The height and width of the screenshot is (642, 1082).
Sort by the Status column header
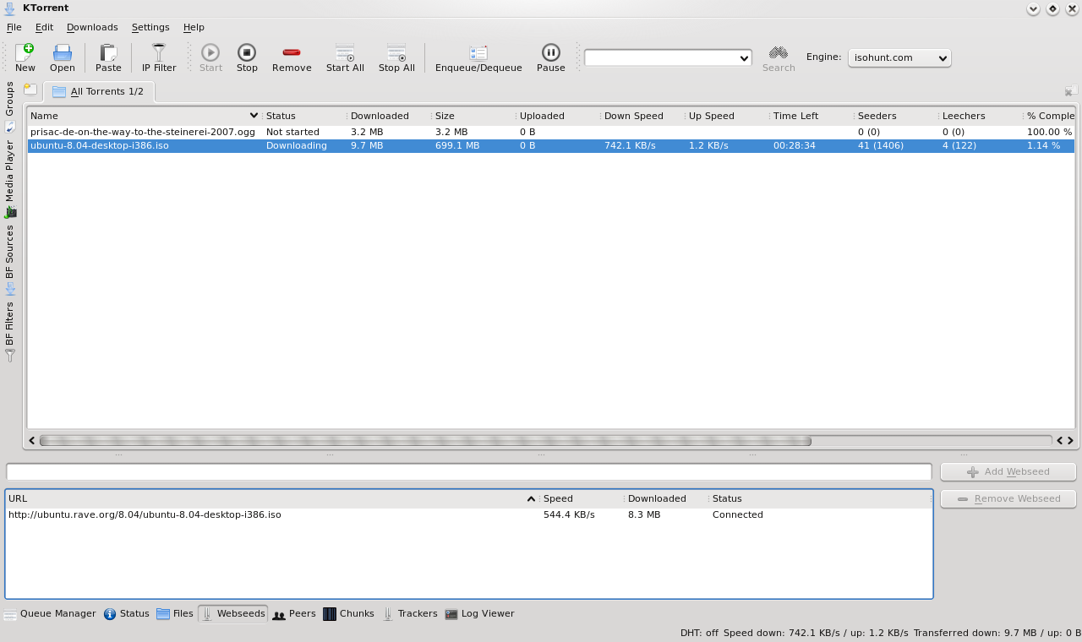tap(304, 116)
